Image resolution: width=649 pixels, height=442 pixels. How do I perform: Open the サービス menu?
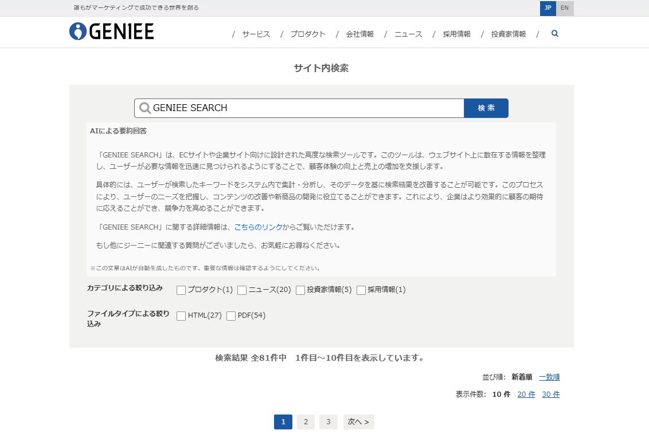tap(256, 34)
